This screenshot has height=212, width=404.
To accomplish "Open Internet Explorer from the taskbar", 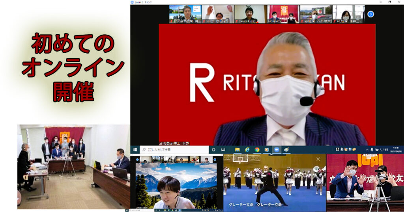I will coord(247,150).
